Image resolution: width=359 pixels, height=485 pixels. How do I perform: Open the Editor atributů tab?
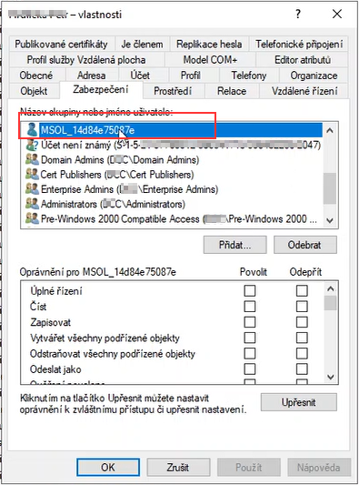[x=302, y=60]
